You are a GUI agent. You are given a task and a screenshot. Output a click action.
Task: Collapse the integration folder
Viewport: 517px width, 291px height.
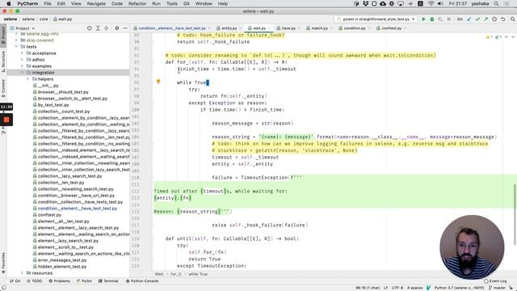[23, 73]
